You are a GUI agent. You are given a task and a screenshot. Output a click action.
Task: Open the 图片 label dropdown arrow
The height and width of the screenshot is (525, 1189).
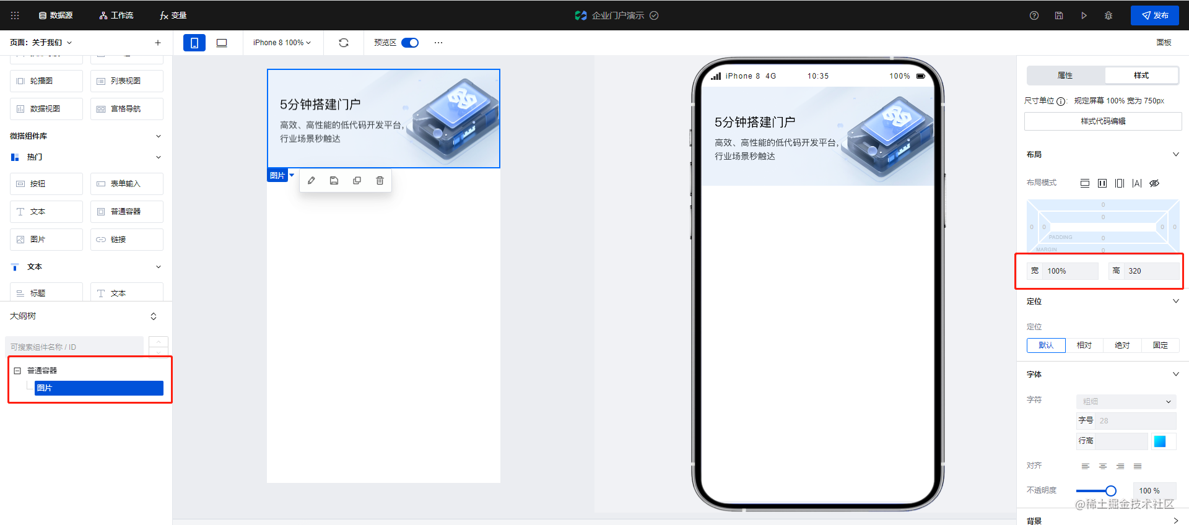pos(292,175)
